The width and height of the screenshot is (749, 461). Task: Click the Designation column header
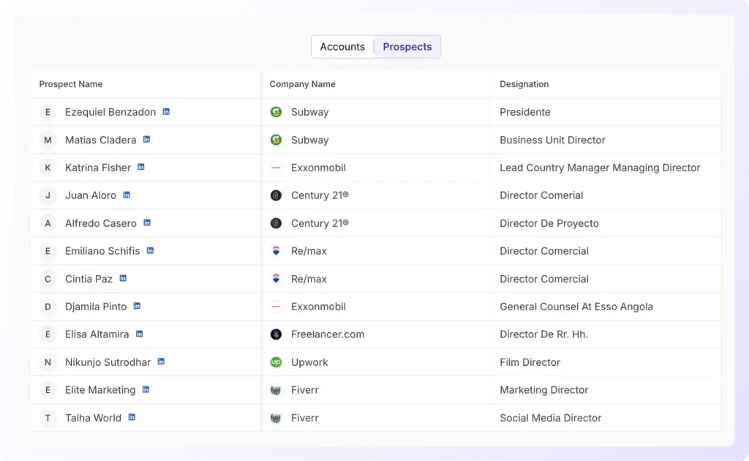point(524,84)
